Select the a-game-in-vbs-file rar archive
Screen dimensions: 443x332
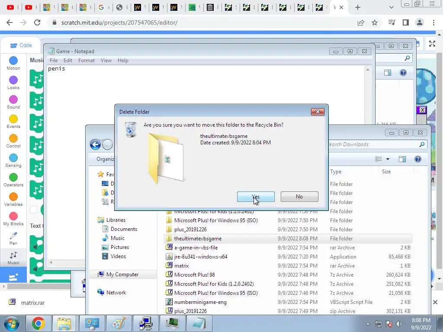coord(288,248)
